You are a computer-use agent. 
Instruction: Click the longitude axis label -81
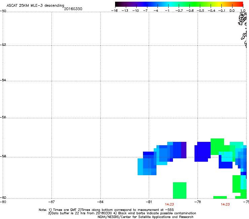click(149, 202)
